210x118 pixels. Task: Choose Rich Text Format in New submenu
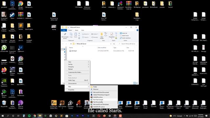pos(104,100)
